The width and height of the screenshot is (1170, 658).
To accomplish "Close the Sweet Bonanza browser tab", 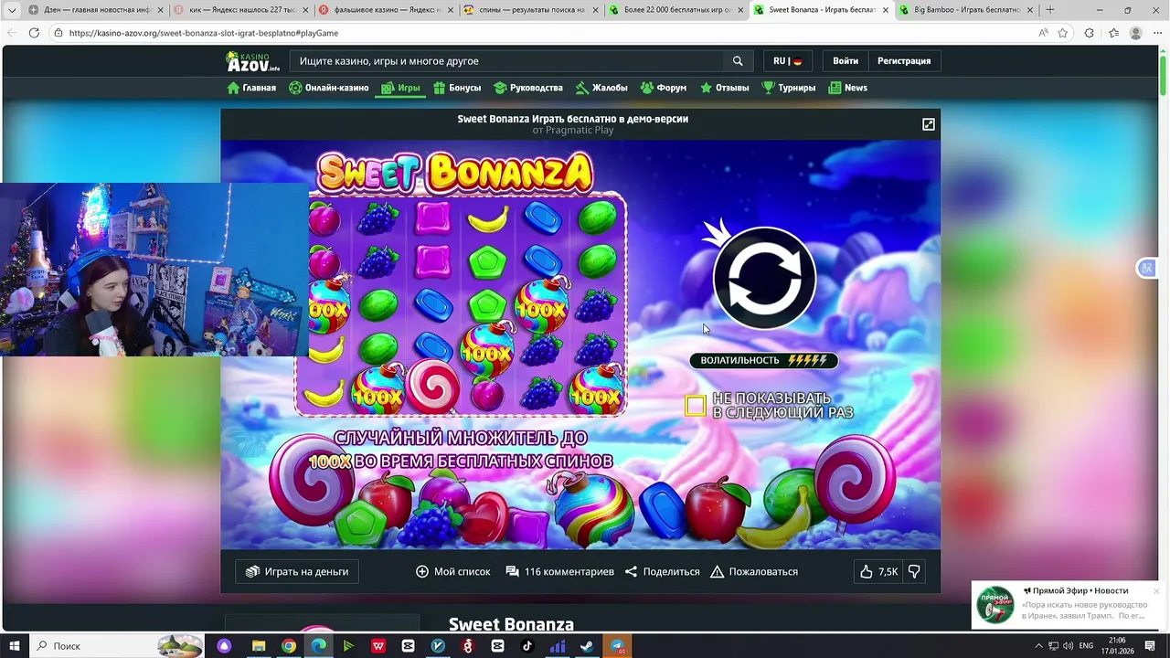I will tap(885, 10).
